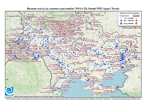Click the OpenStreetMap contributors attribution
146x103 pixels.
(126, 97)
